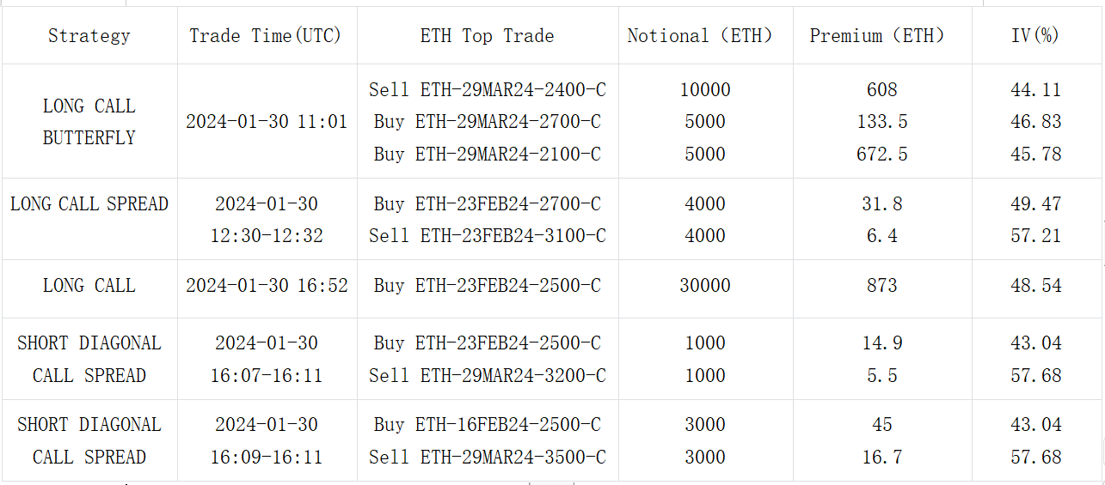Click the LONG CALL BUTTERFLY strategy cell
Screen dimensions: 1105x485
(89, 122)
